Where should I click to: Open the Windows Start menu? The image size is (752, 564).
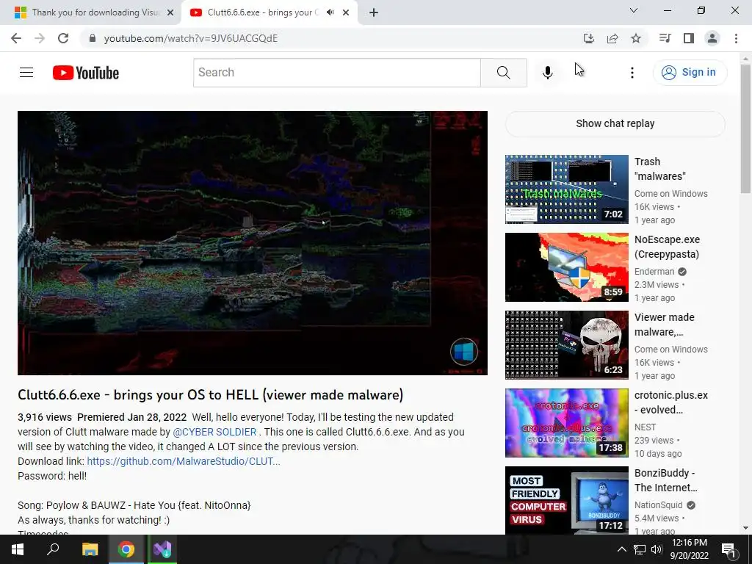[18, 549]
